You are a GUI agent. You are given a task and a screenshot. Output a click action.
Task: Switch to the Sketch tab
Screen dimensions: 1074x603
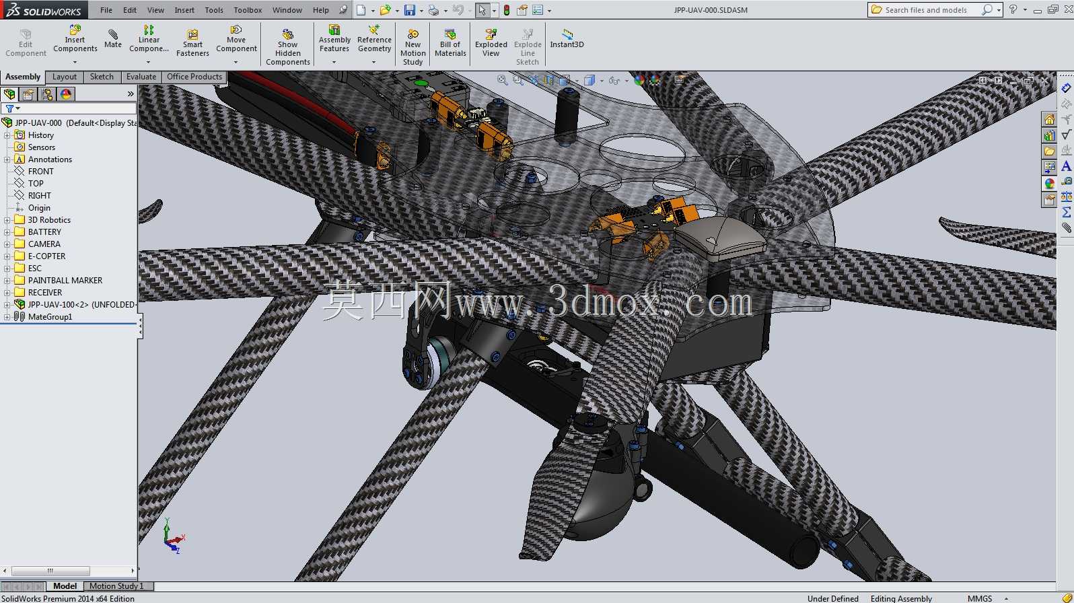[102, 77]
